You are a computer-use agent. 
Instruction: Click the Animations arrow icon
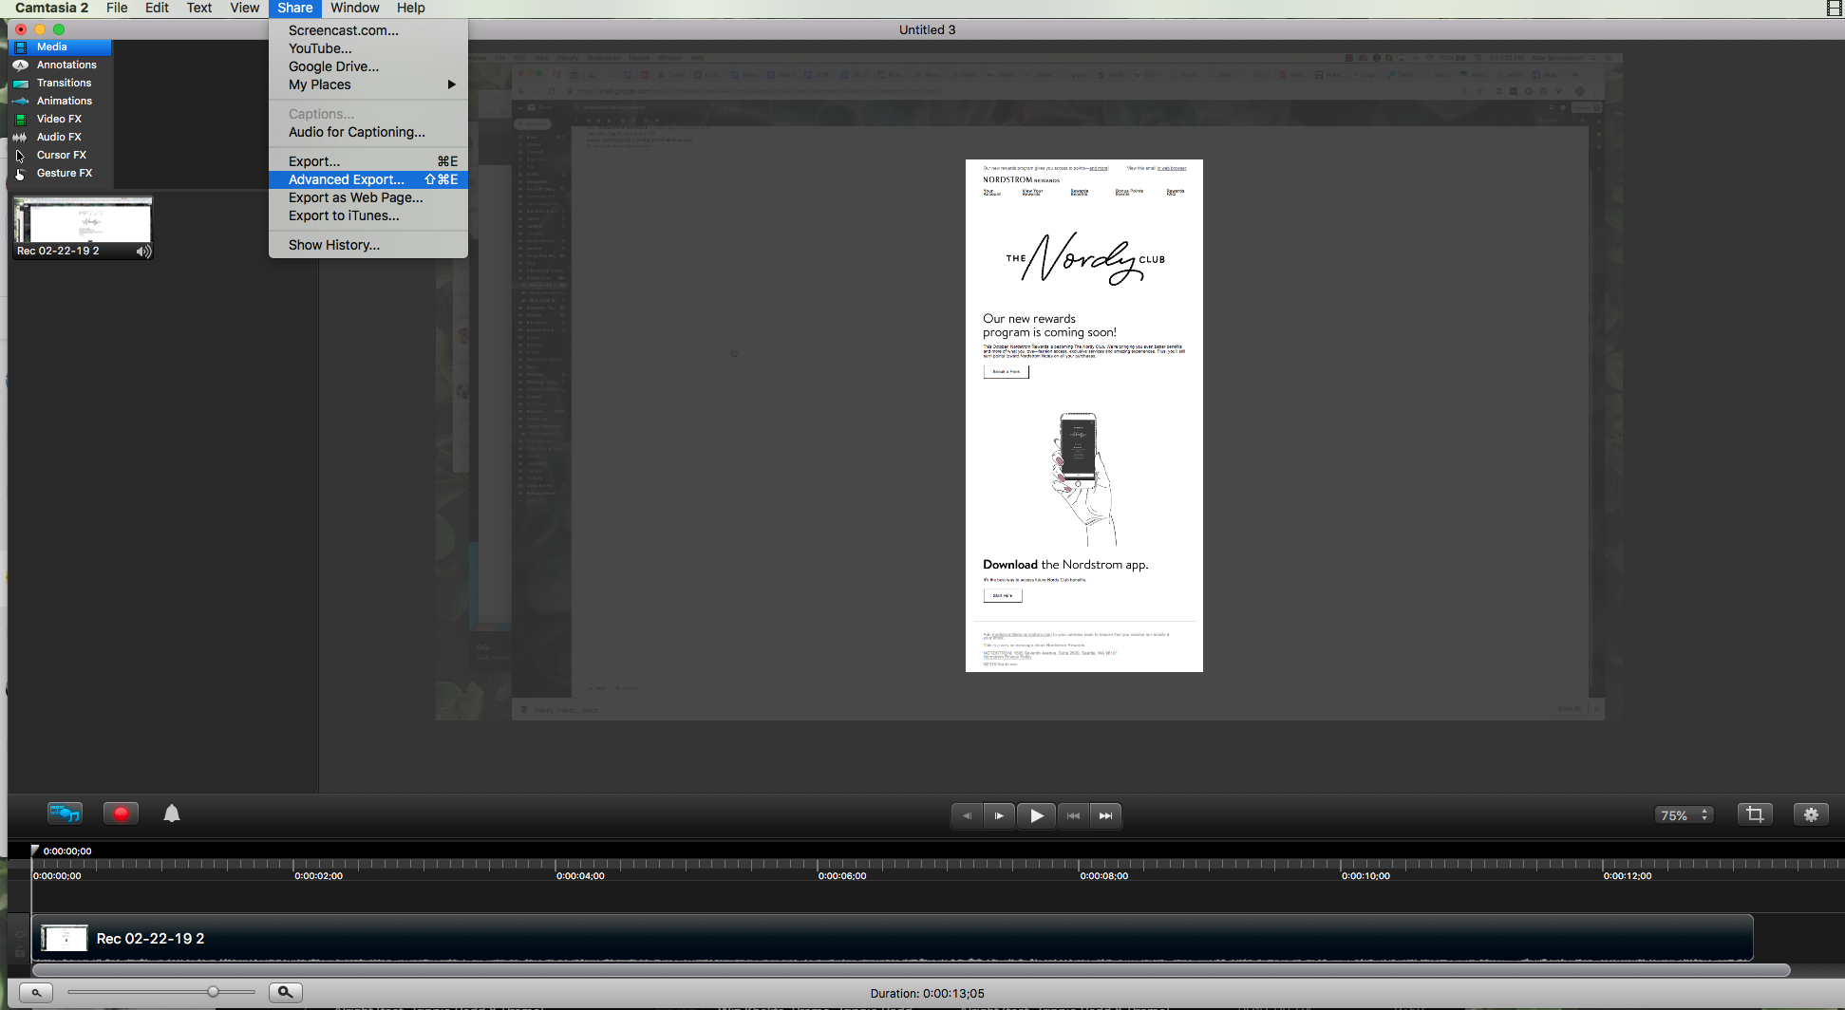[x=20, y=101]
